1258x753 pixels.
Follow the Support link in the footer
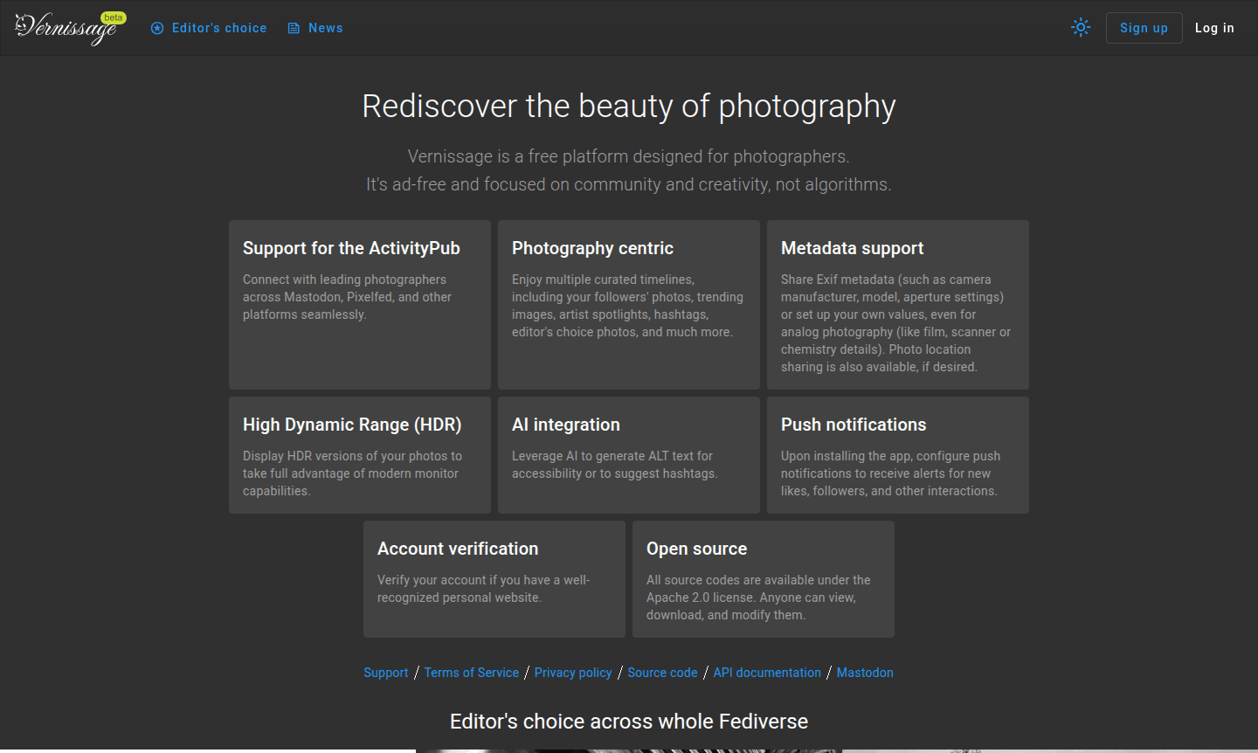point(385,672)
